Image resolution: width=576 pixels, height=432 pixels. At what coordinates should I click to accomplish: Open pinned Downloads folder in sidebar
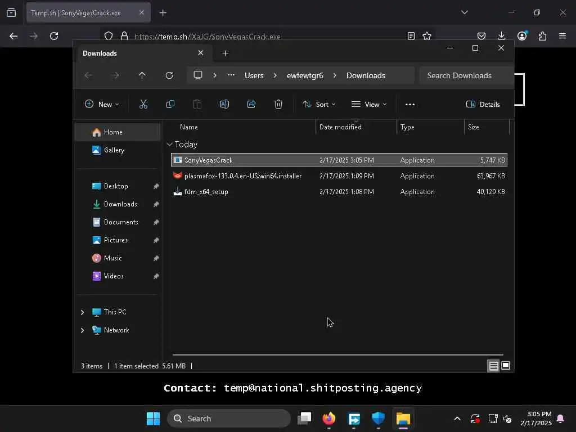click(118, 204)
